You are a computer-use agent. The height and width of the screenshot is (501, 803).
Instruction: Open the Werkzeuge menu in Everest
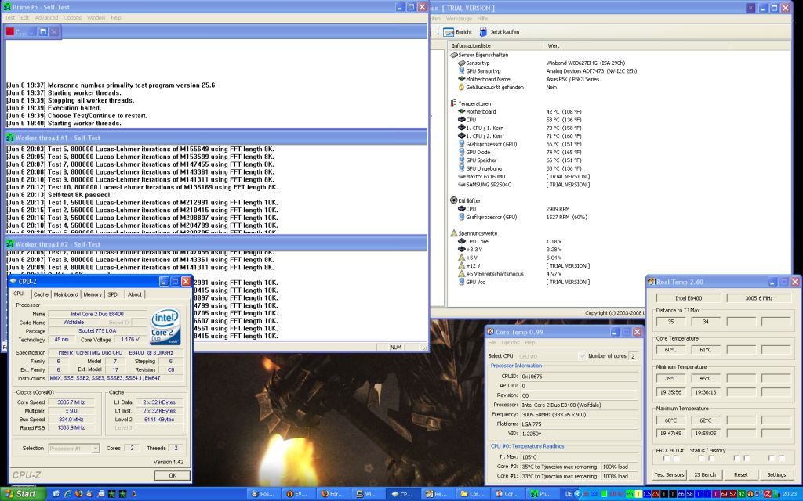click(459, 19)
